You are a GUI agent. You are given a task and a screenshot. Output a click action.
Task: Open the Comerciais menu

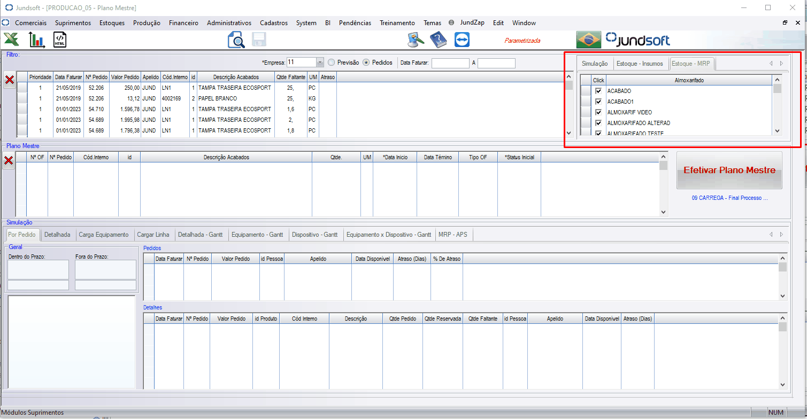coord(30,23)
